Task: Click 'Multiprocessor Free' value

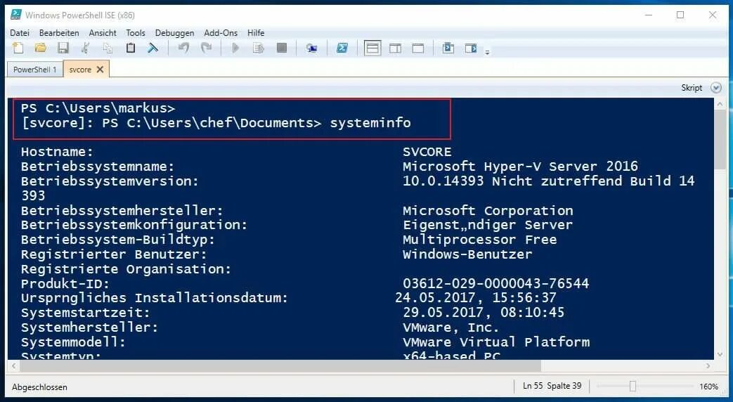Action: point(479,240)
